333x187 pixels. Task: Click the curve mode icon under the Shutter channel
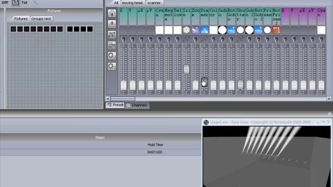tap(240, 39)
